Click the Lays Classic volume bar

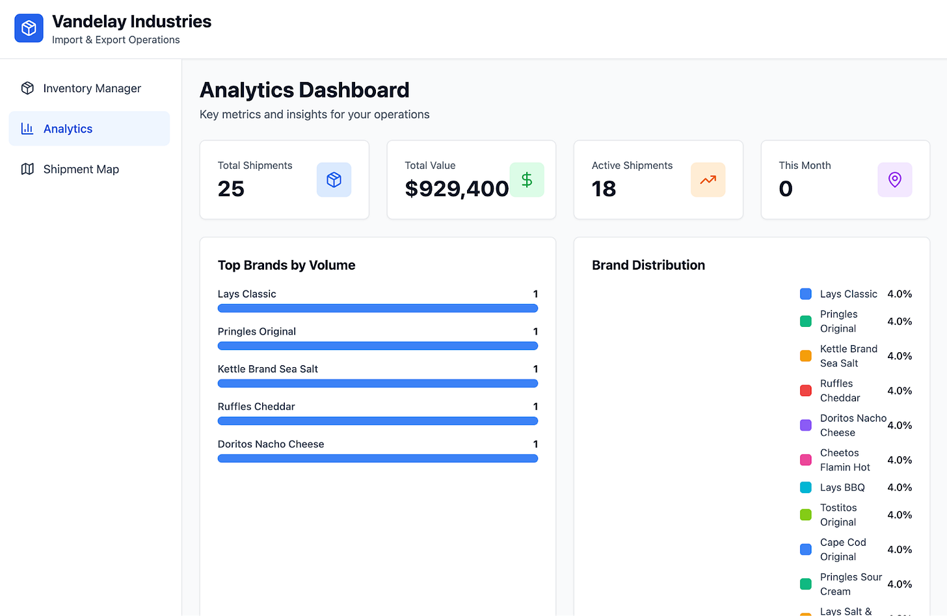(378, 309)
